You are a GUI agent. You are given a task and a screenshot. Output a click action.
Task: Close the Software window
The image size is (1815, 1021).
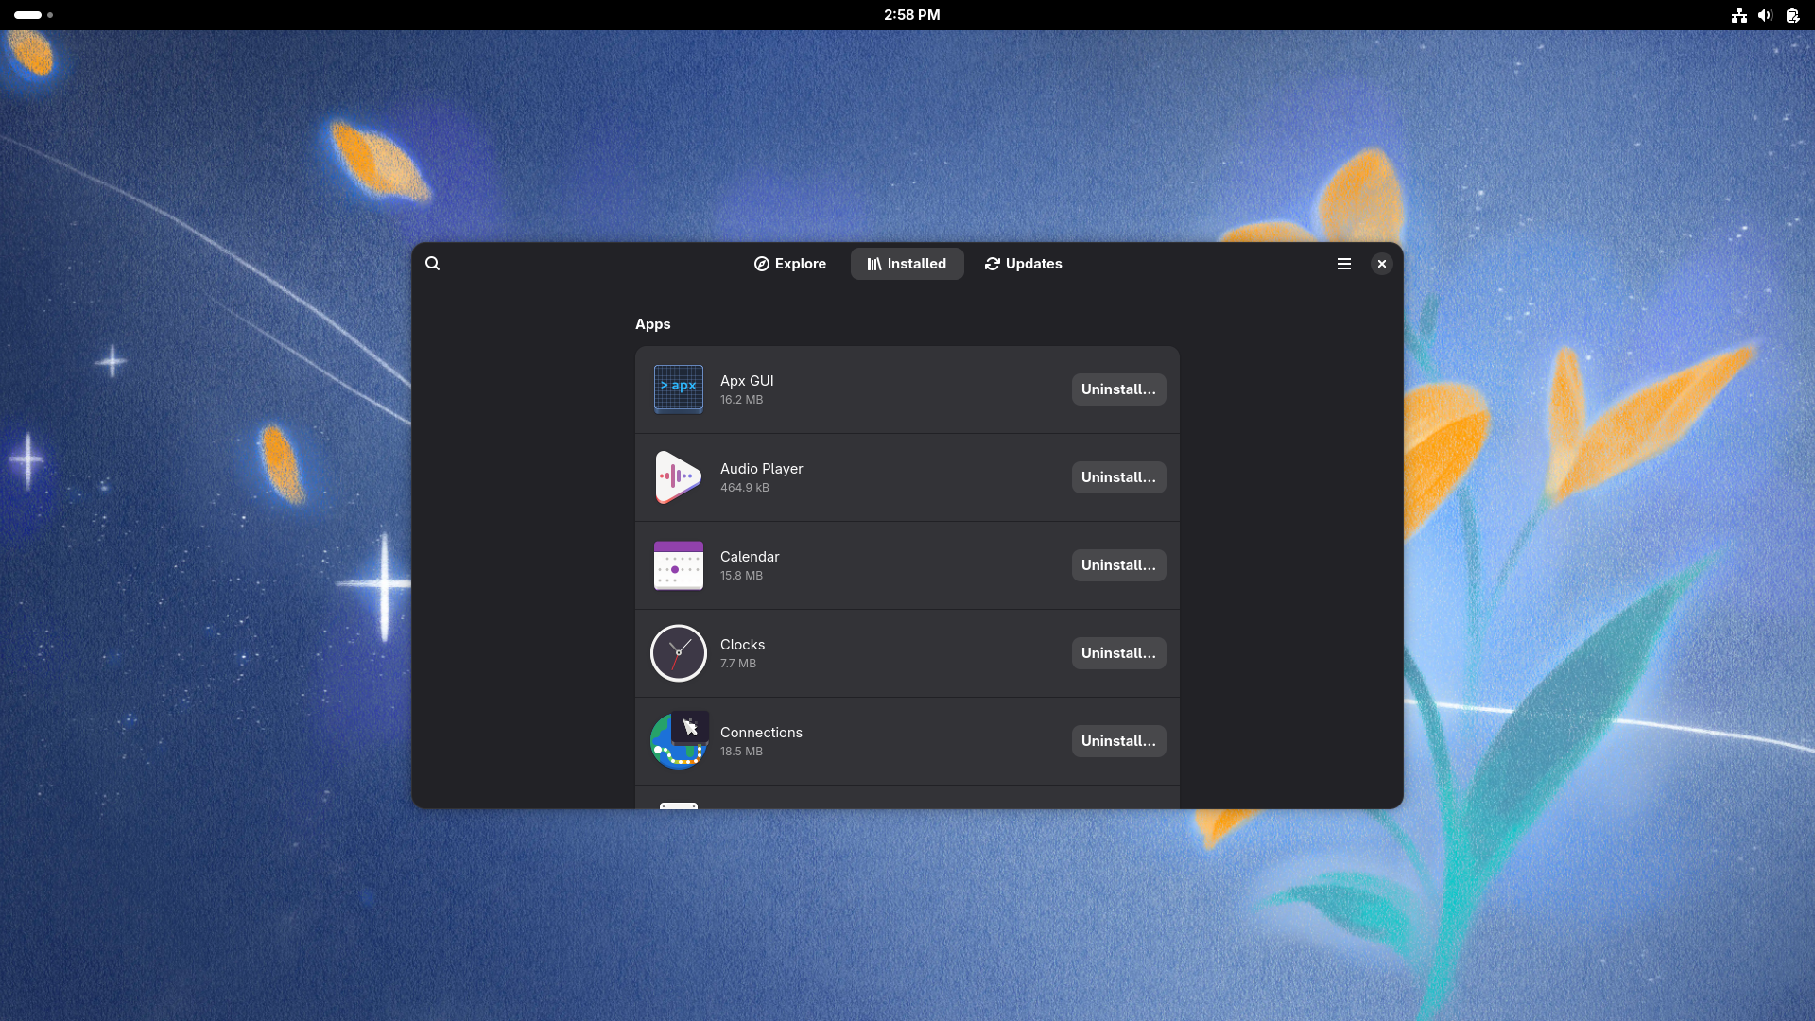[1381, 264]
